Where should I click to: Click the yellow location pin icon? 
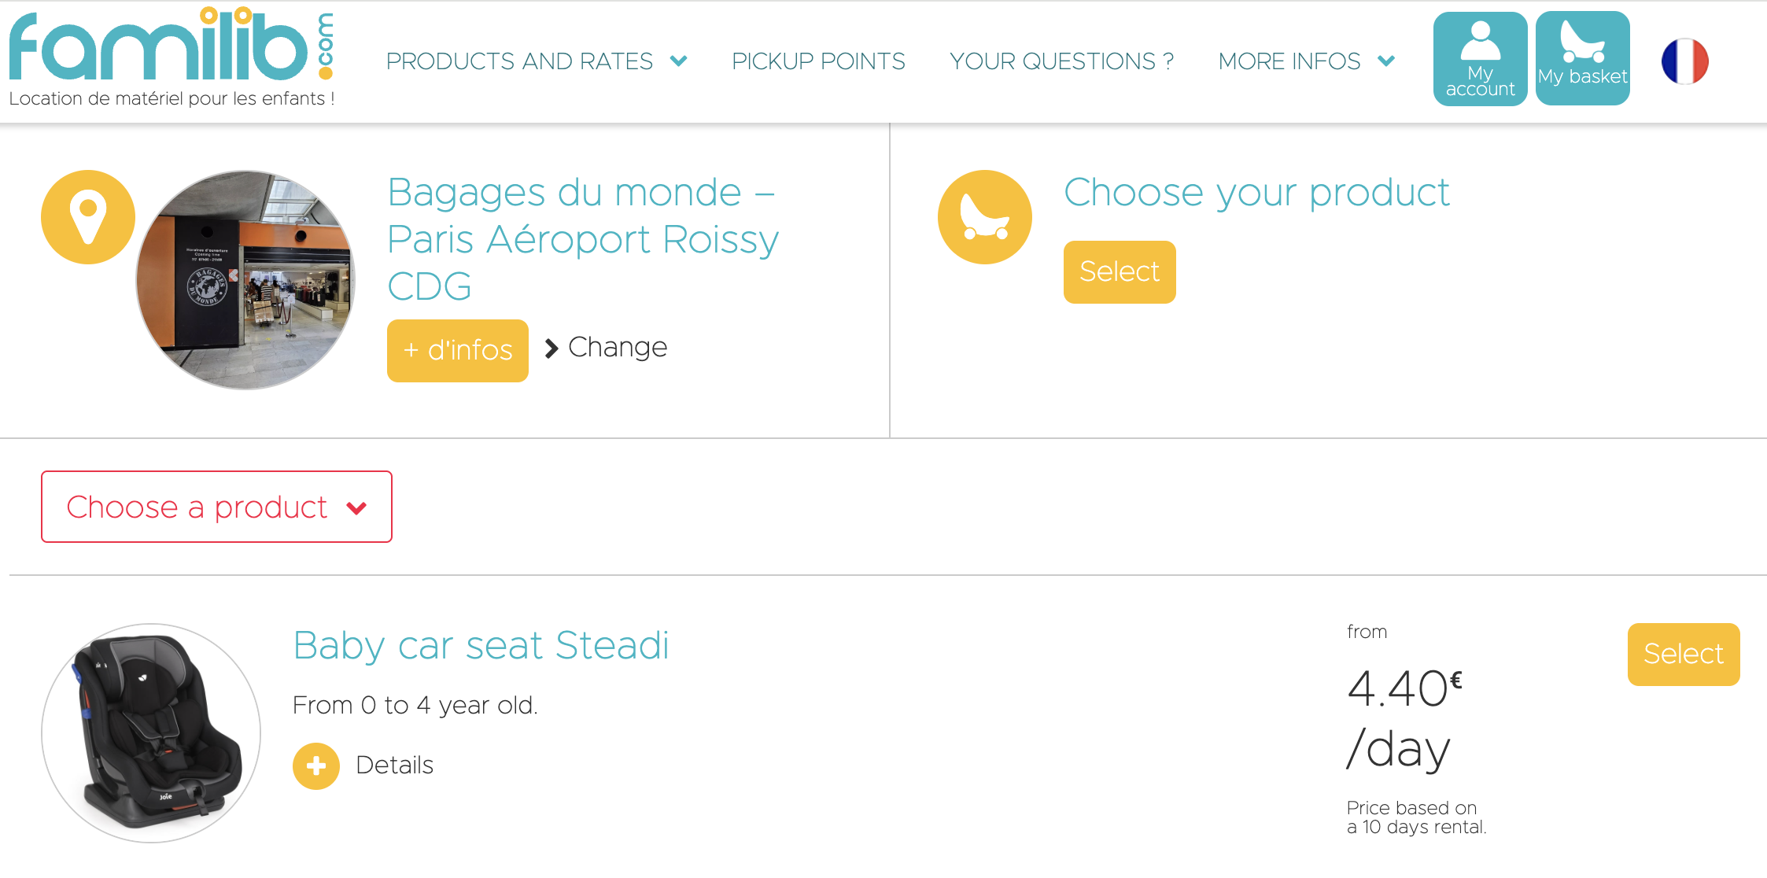coord(88,217)
